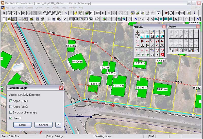The width and height of the screenshot is (203, 139).
Task: Select the Text 'A' drawing tool
Action: (x=176, y=19)
